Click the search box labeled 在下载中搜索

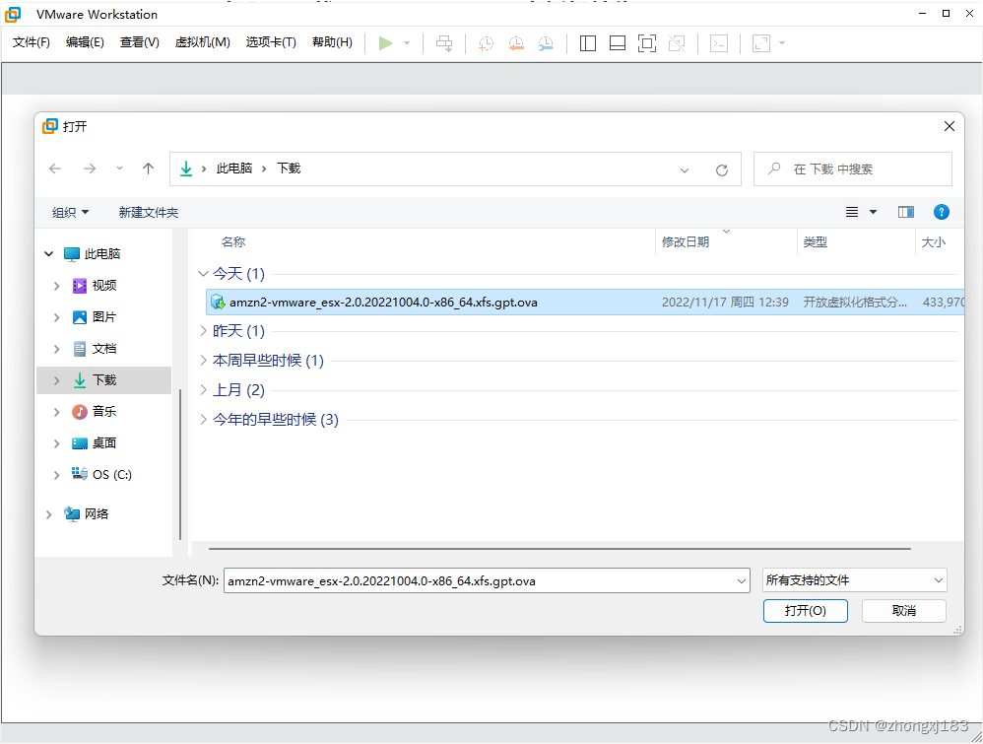click(x=851, y=169)
